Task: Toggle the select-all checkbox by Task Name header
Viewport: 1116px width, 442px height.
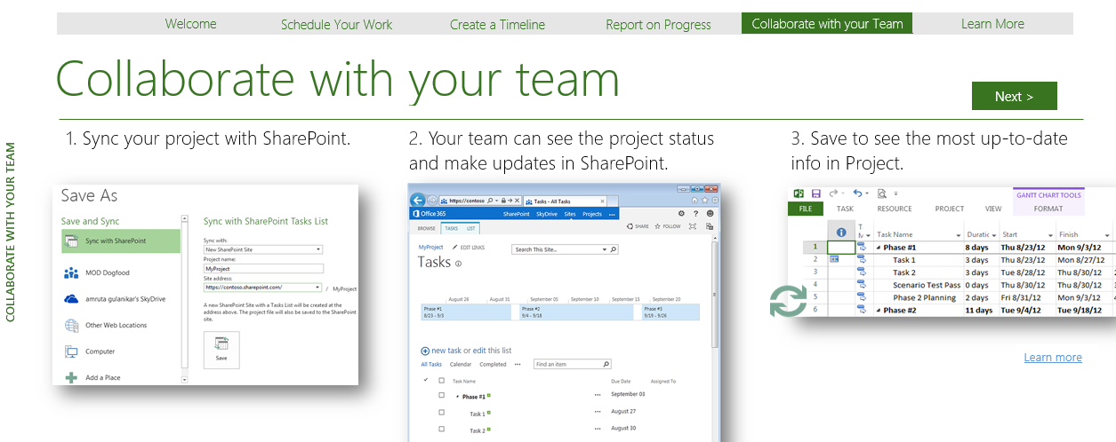Action: pos(441,381)
